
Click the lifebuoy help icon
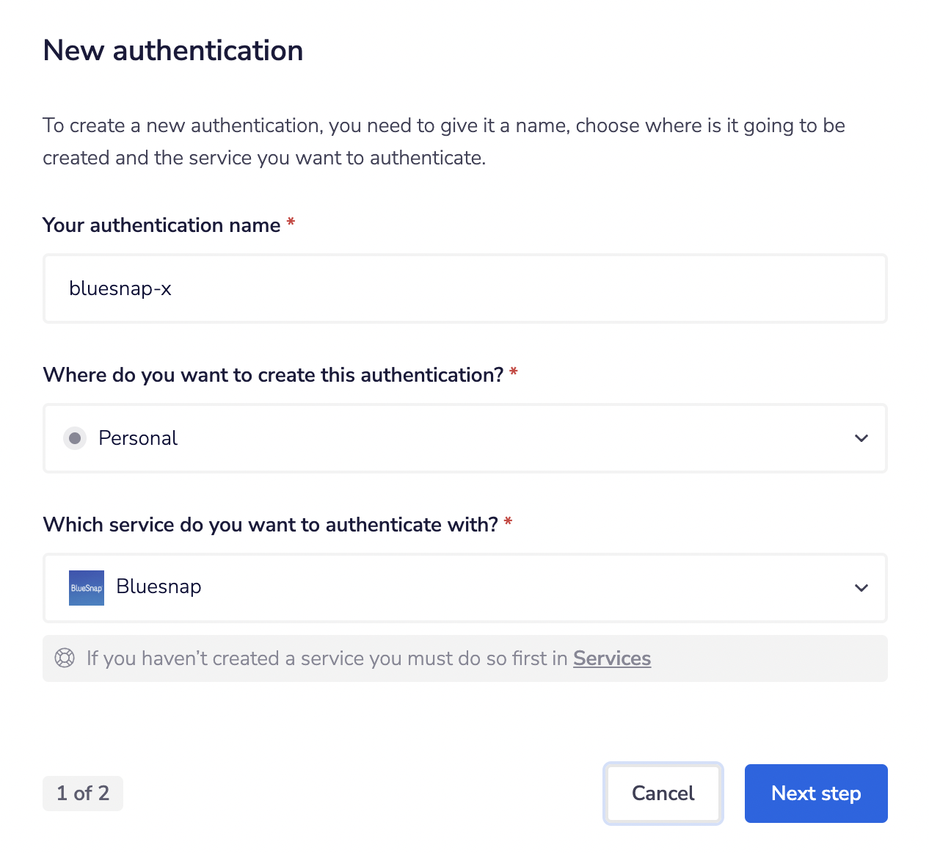click(65, 658)
